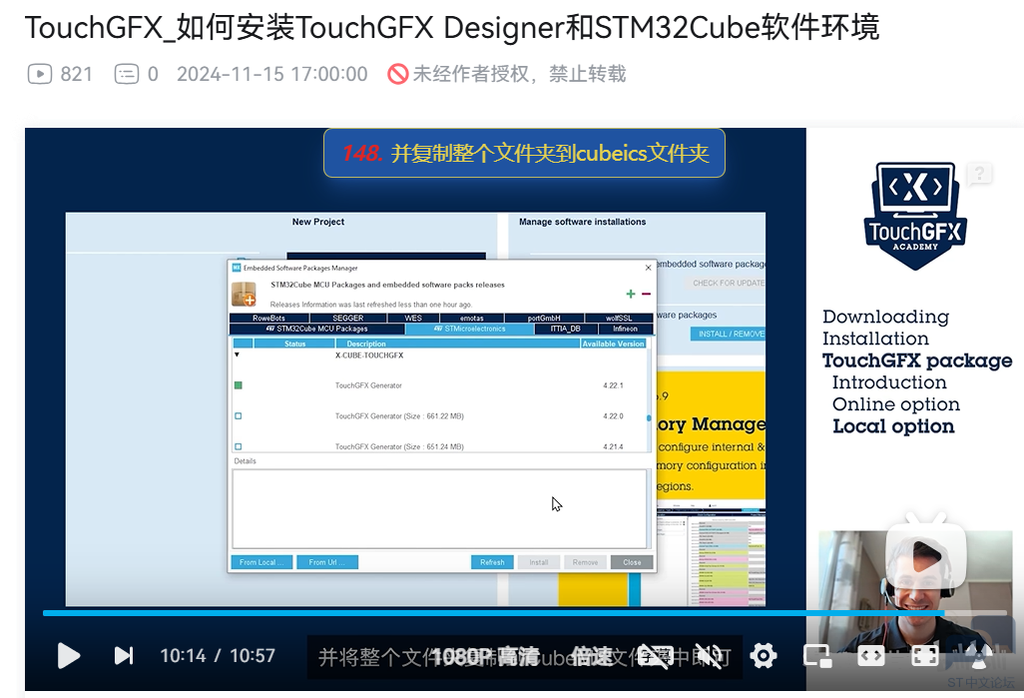The height and width of the screenshot is (698, 1024).
Task: Click the package list scrollbar thumb
Action: tap(649, 417)
